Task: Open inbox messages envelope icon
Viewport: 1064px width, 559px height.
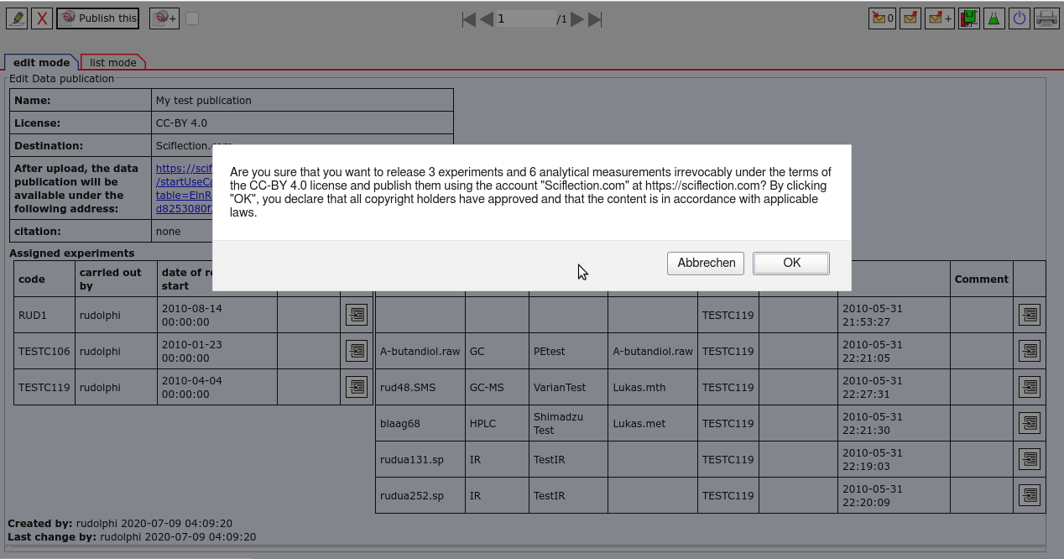Action: point(882,18)
